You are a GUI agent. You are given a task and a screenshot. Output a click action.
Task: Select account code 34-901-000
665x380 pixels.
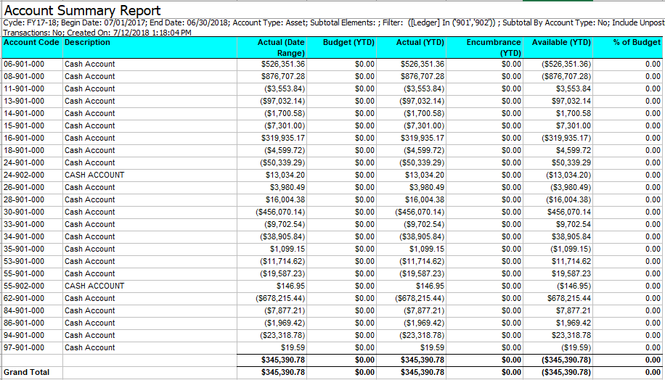(24, 236)
